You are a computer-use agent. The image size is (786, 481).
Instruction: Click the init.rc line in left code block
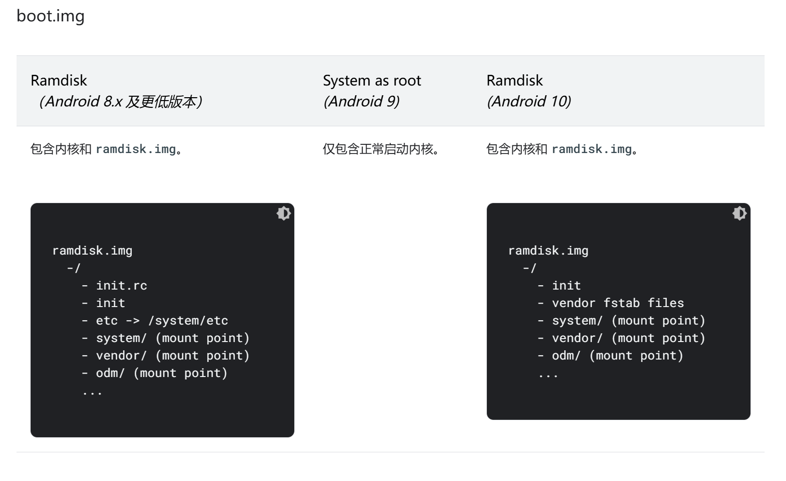pyautogui.click(x=114, y=286)
